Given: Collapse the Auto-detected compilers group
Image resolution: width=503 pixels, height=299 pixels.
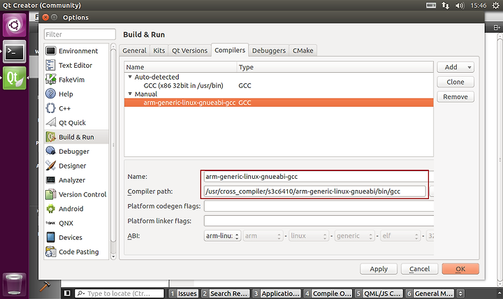Looking at the screenshot, I should [x=130, y=77].
